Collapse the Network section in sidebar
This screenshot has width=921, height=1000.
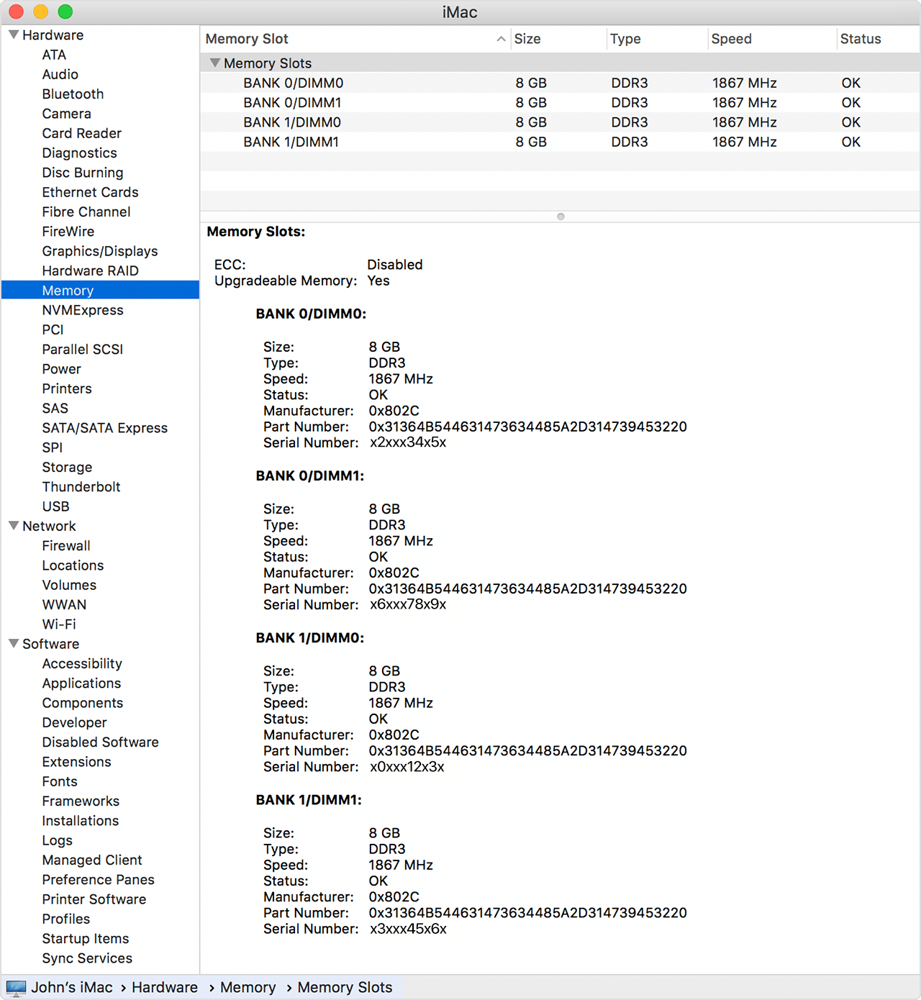[x=13, y=526]
